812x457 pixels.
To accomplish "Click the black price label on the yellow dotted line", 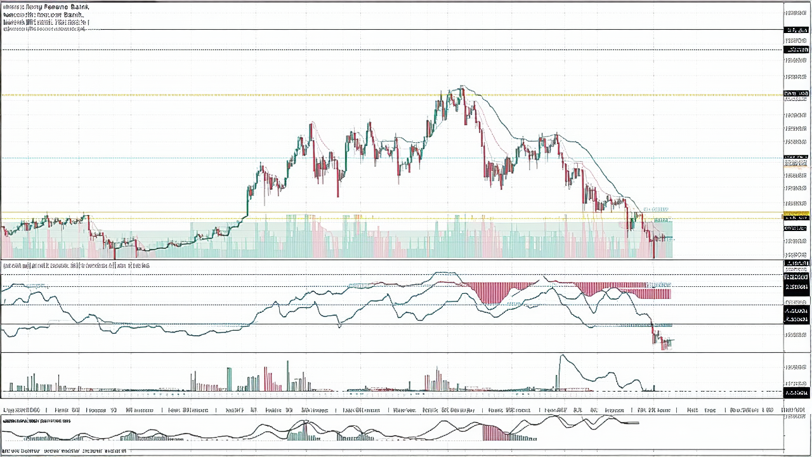I will click(x=796, y=94).
